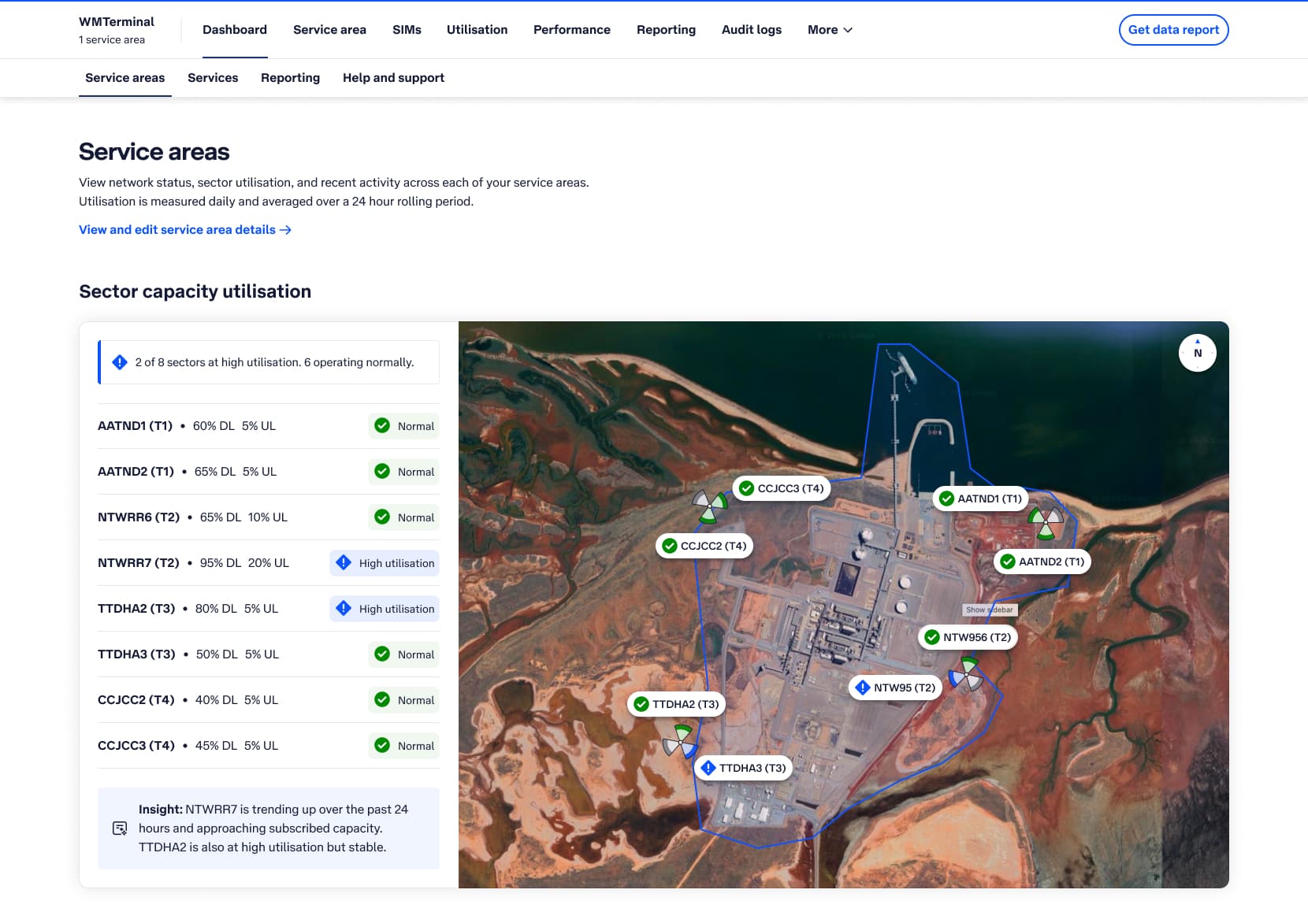Open Reporting in the top navigation bar

666,30
